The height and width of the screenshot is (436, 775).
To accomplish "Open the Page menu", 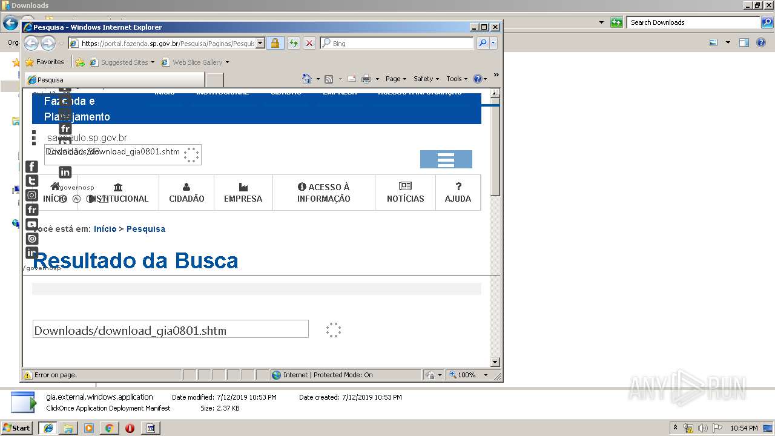I will 395,79.
